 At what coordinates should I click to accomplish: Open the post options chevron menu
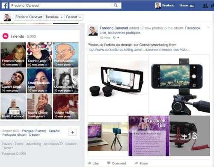208,27
